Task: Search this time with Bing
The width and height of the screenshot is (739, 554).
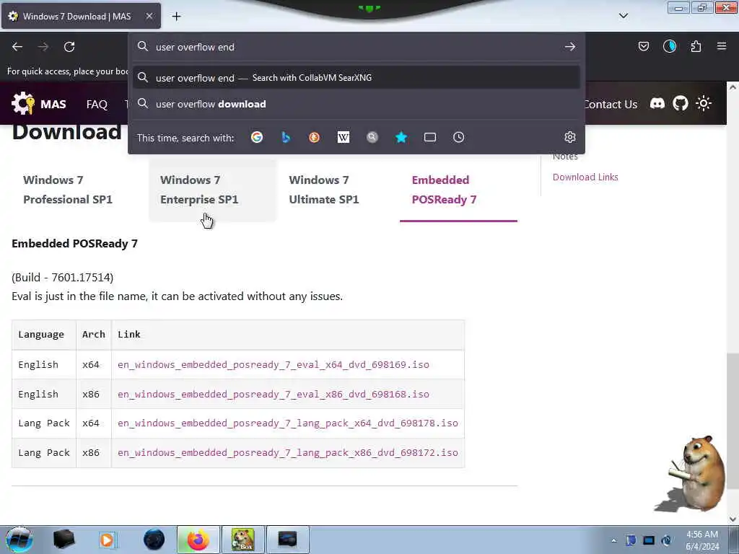Action: click(286, 137)
